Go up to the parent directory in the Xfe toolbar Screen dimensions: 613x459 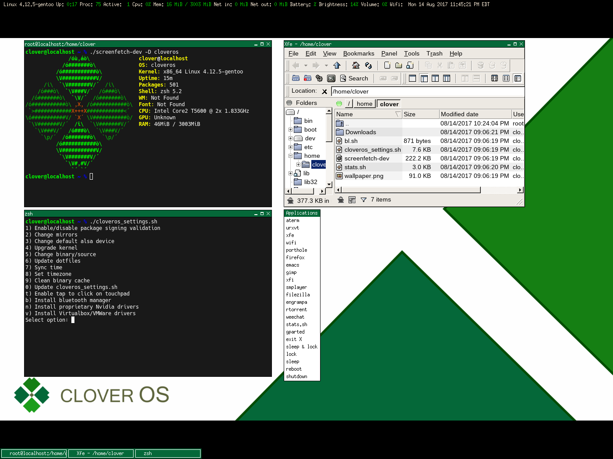337,65
